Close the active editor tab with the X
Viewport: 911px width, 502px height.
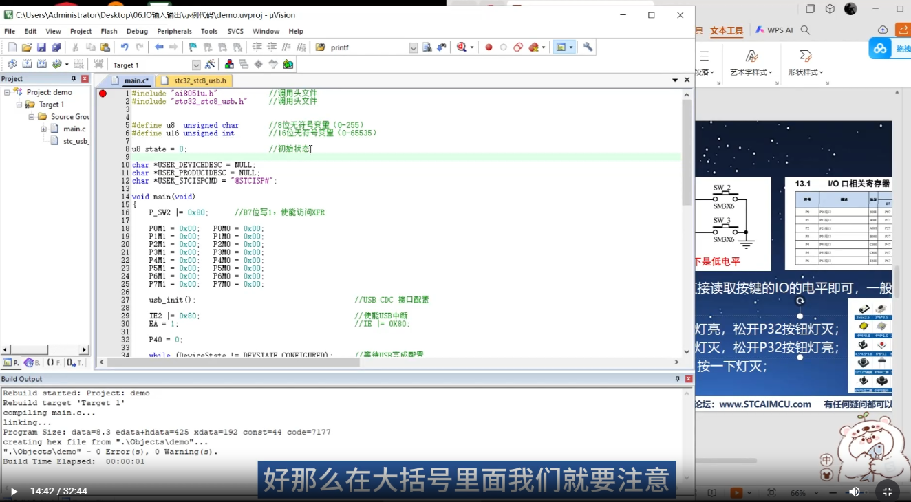[687, 80]
